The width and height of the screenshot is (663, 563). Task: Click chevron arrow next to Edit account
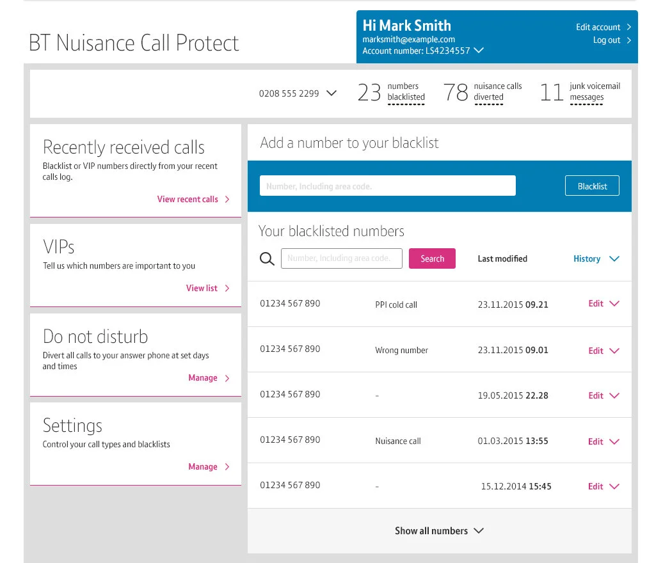pyautogui.click(x=628, y=27)
